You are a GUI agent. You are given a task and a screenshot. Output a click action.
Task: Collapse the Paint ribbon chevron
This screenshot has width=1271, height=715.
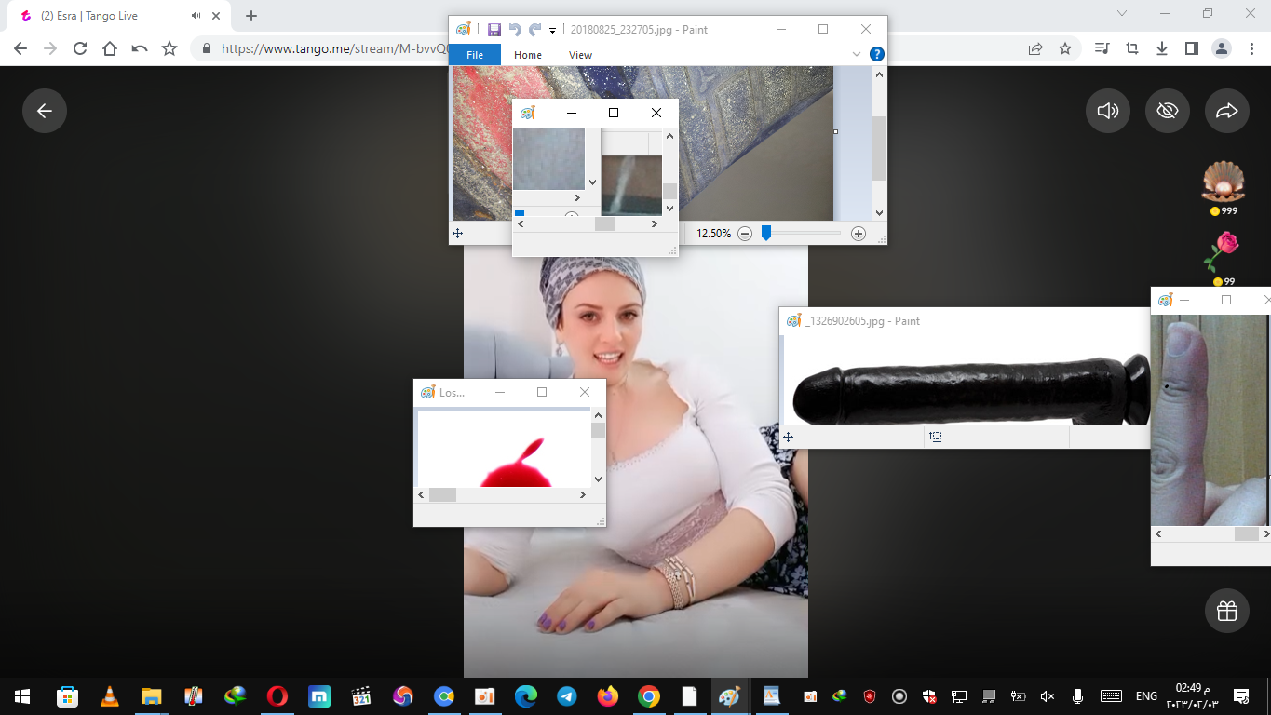pos(857,55)
